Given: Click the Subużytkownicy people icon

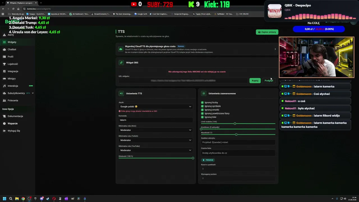Looking at the screenshot, I should pos(4,93).
